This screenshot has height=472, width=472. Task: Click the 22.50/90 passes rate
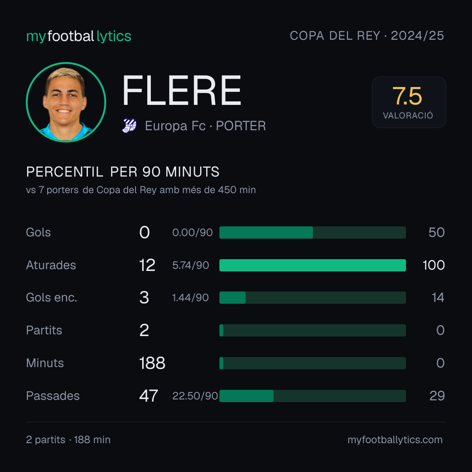coord(195,396)
